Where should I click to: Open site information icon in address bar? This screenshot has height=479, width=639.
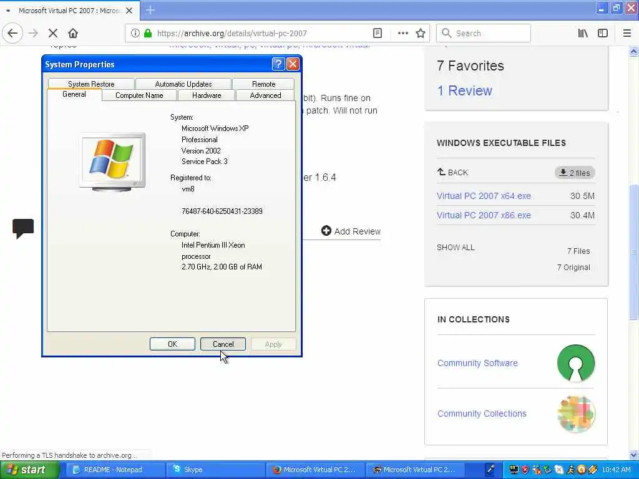pyautogui.click(x=135, y=33)
